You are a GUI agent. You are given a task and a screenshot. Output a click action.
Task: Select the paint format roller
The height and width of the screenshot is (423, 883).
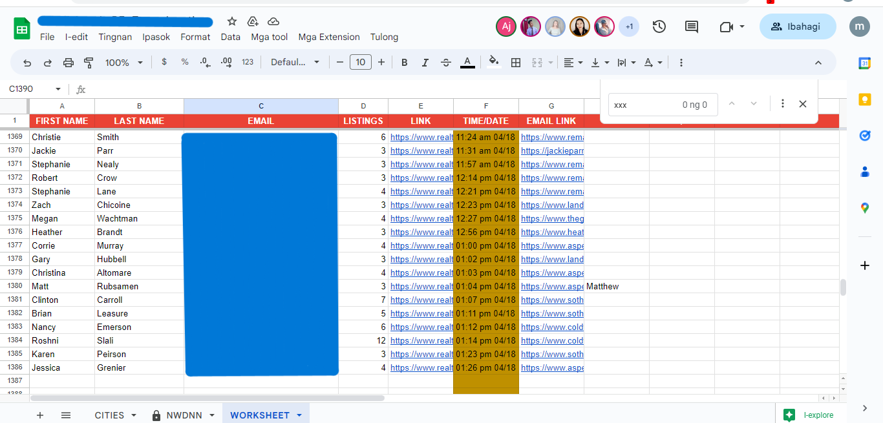pyautogui.click(x=89, y=63)
